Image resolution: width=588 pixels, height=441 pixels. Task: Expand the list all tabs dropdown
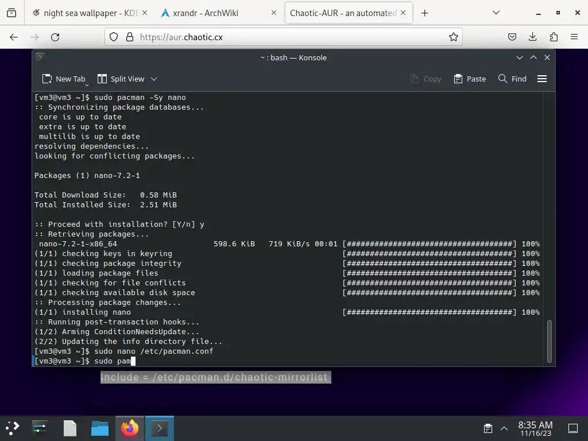tap(496, 13)
